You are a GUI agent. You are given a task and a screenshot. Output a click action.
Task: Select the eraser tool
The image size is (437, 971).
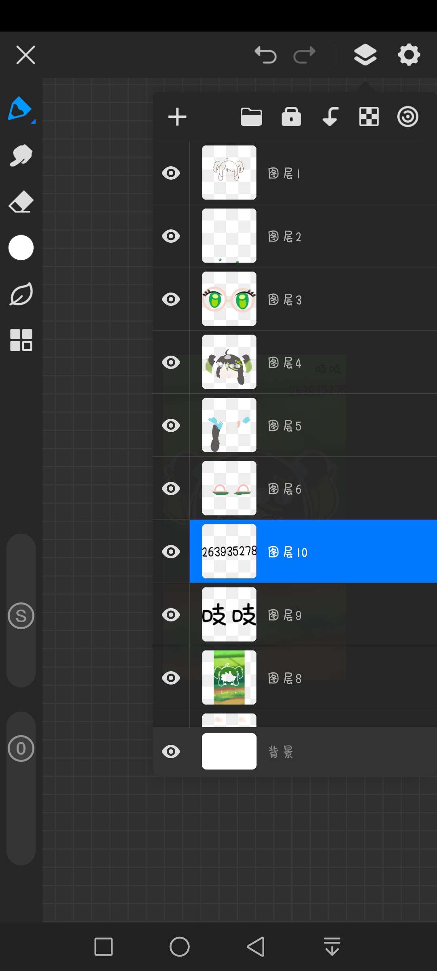coord(21,201)
